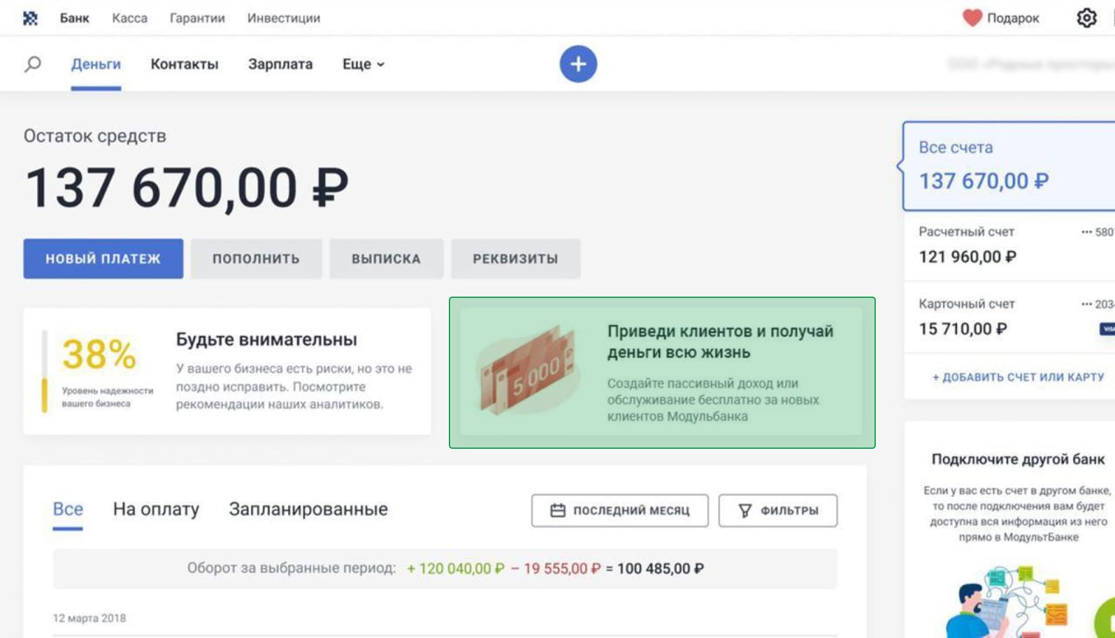
Task: Click the 38% reliability level indicator
Action: [x=99, y=354]
